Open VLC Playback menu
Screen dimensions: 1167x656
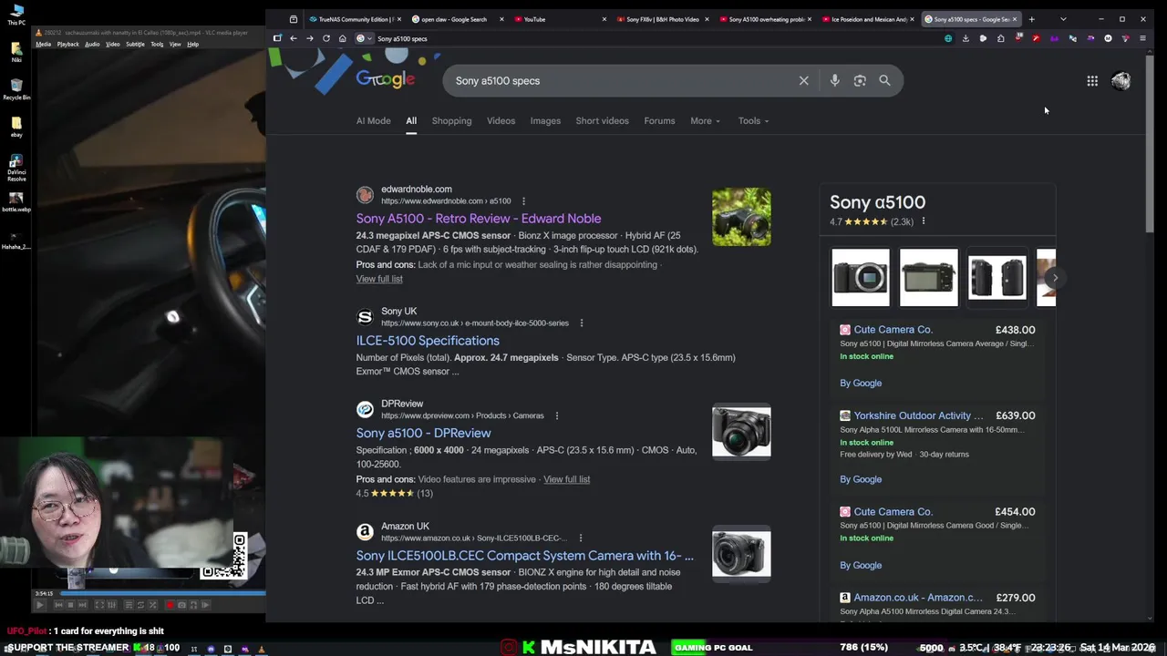click(68, 45)
